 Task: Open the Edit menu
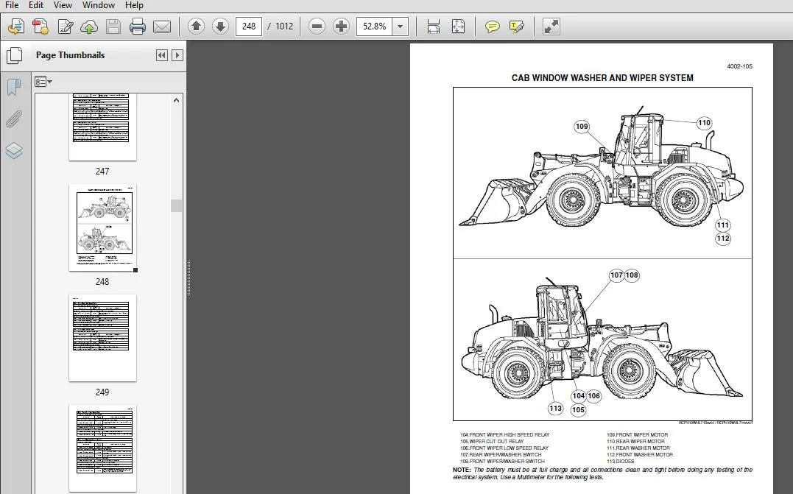pyautogui.click(x=35, y=5)
